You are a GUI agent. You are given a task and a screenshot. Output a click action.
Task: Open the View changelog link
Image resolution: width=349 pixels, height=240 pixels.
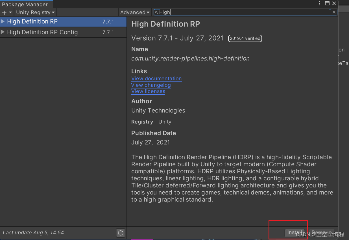[151, 85]
